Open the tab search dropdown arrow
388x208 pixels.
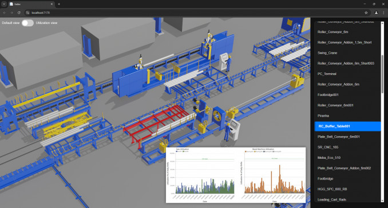coord(4,4)
